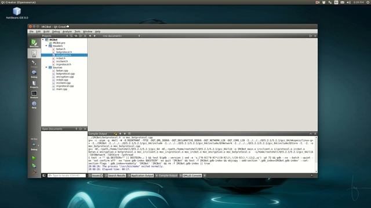The height and width of the screenshot is (208, 371).
Task: Open the network indicator in top panel
Action: [x=330, y=2]
